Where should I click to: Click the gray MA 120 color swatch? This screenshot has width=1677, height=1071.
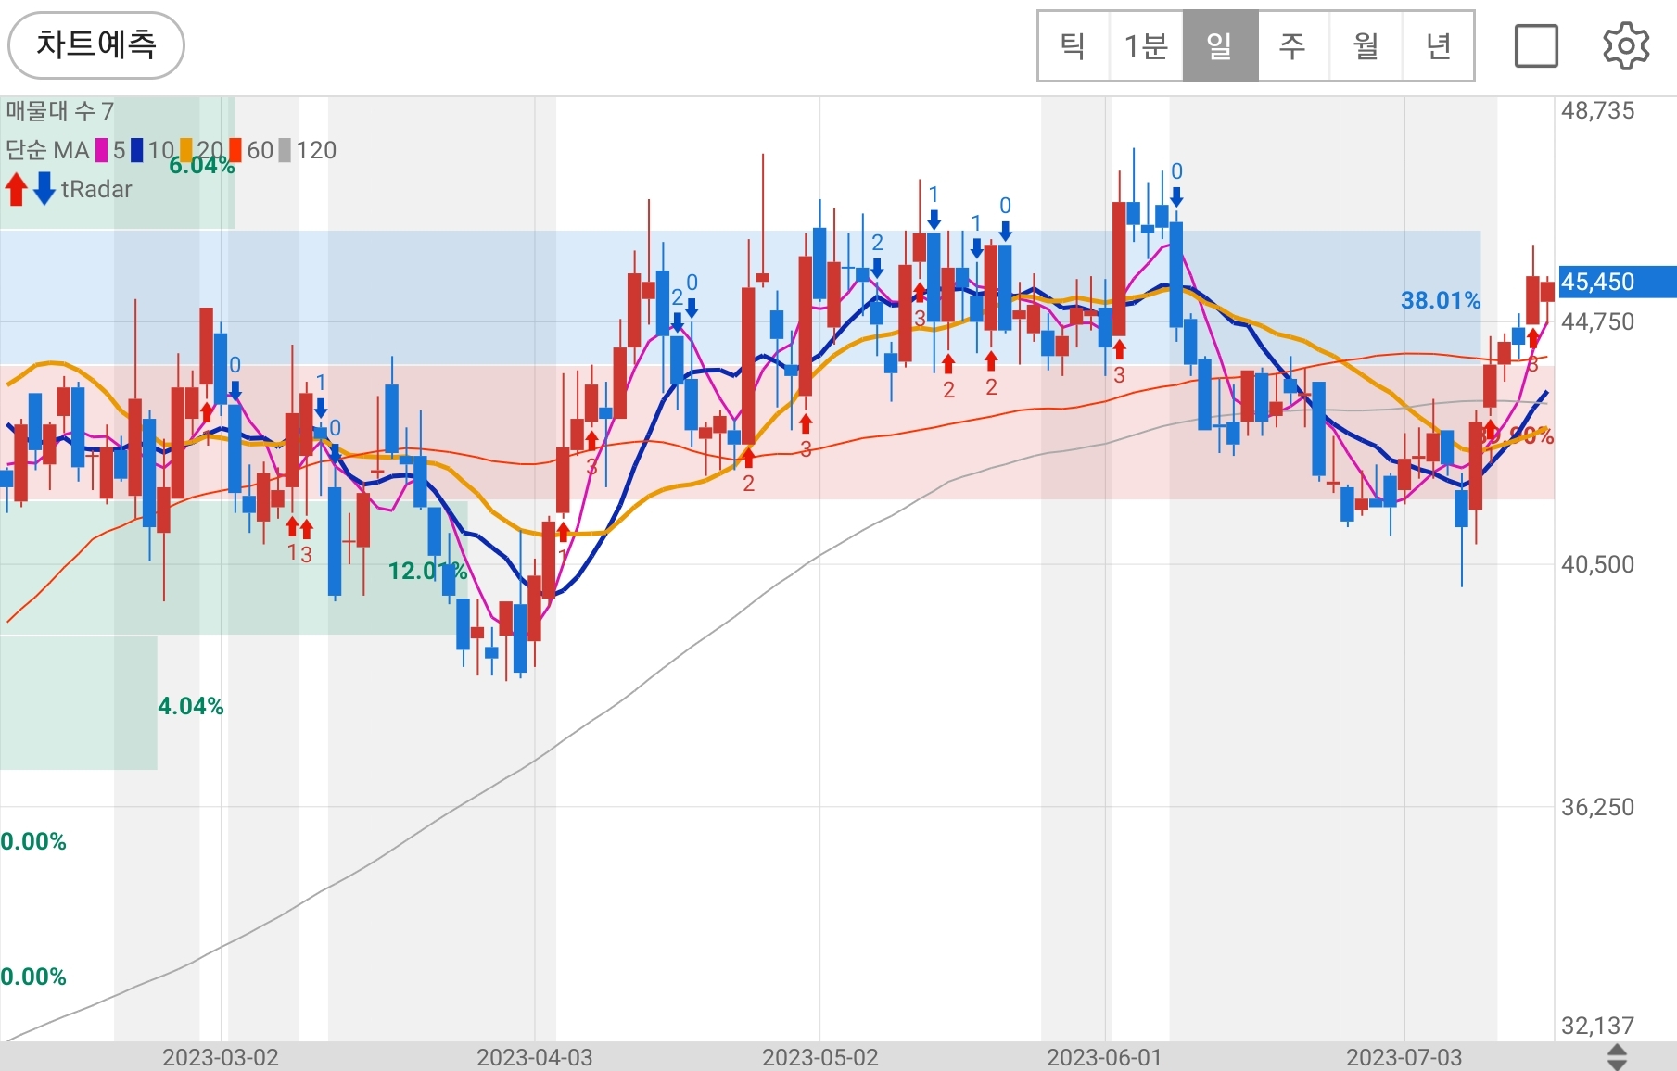[285, 150]
